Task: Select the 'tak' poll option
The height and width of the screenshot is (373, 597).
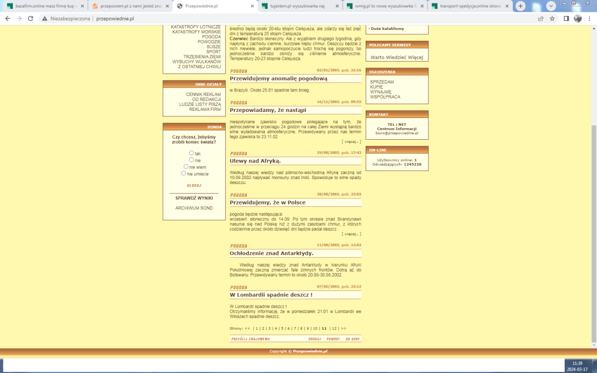Action: click(x=192, y=153)
